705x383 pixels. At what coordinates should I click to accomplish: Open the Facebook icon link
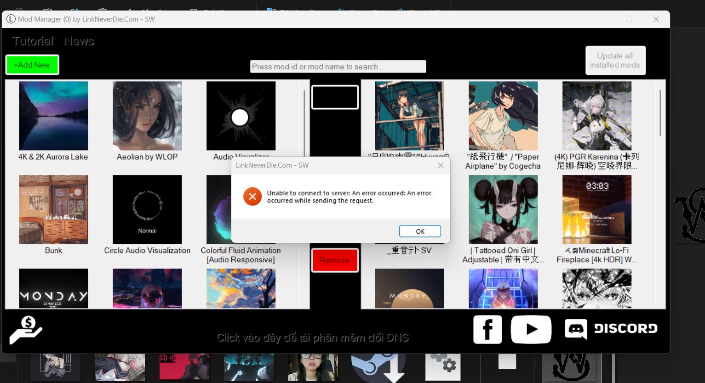(487, 329)
